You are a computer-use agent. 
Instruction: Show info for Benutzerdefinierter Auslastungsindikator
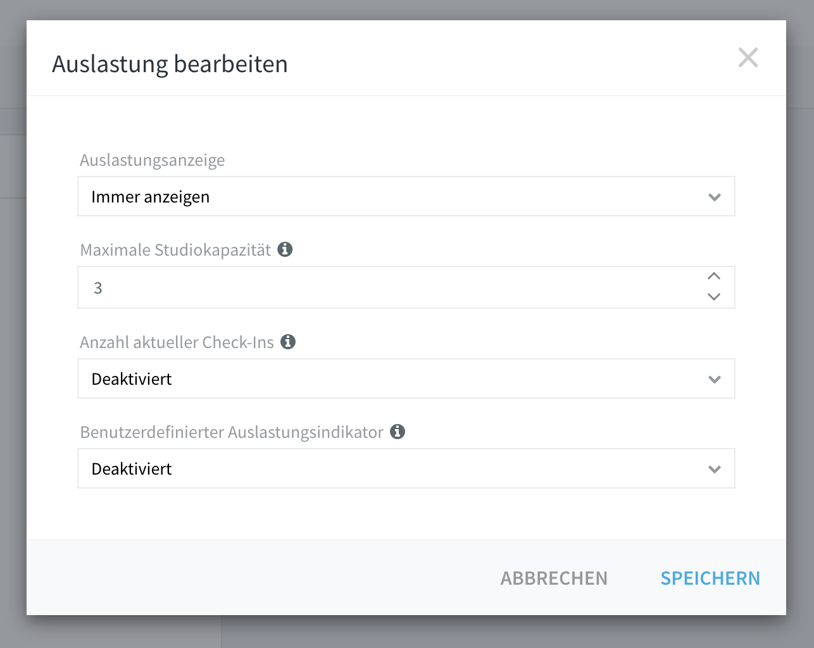tap(398, 432)
